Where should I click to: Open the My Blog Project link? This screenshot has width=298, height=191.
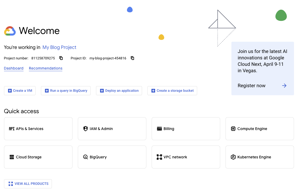(59, 47)
